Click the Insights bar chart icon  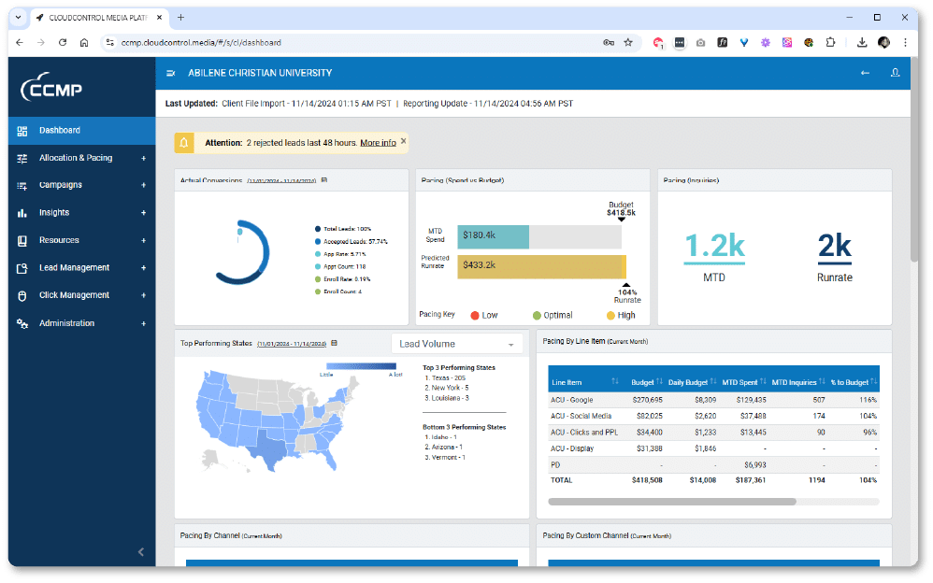click(x=22, y=213)
